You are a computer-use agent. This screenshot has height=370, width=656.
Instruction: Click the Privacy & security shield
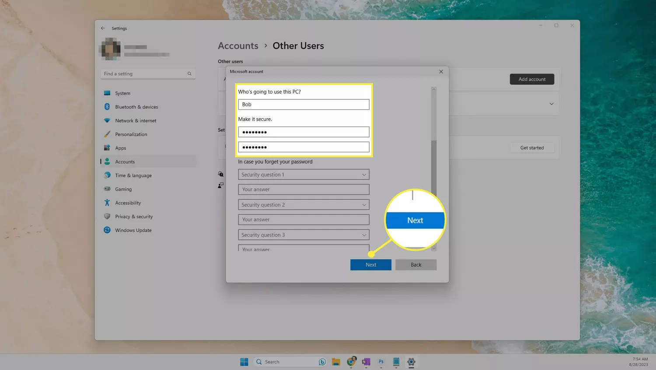tap(107, 216)
